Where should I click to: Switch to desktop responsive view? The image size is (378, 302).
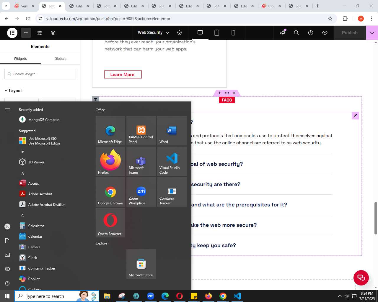[200, 33]
